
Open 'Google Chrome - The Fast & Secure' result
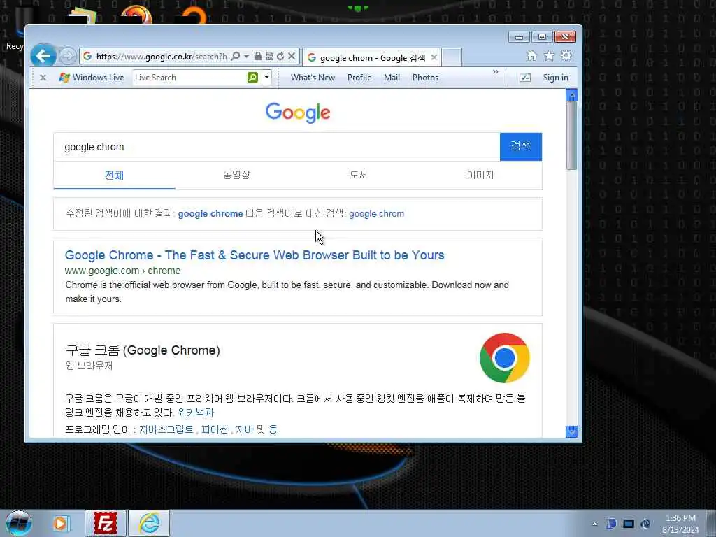(x=255, y=255)
